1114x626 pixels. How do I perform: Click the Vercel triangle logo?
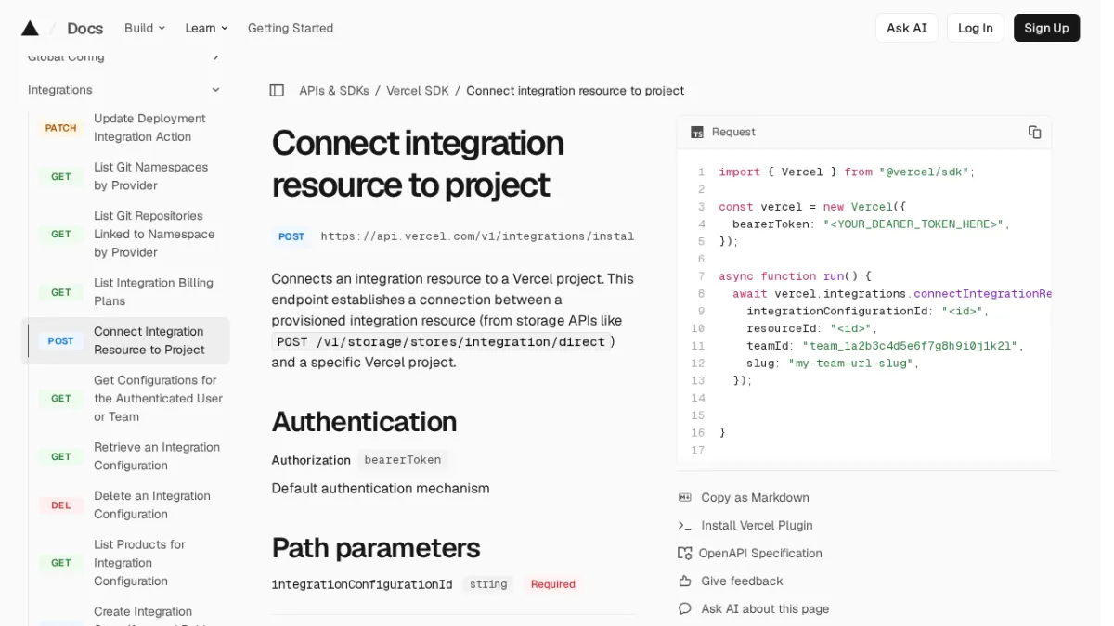[x=30, y=28]
